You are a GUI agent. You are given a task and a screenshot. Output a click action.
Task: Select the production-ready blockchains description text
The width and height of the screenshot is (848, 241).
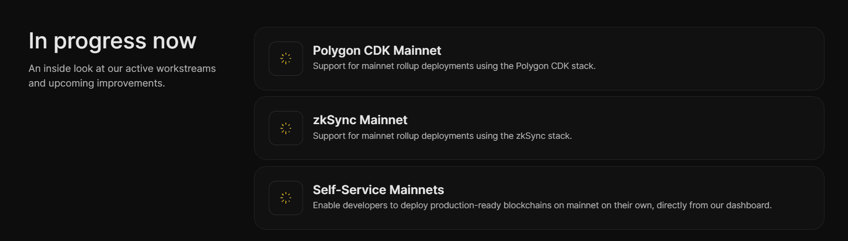(542, 205)
